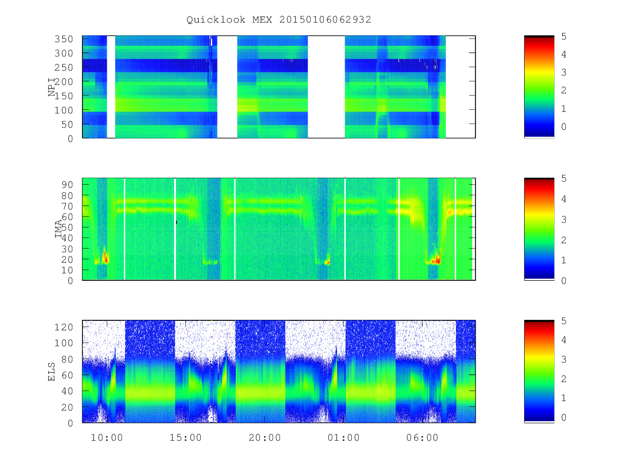Click the "90" tick on IMA axis
Image resolution: width=634 pixels, height=475 pixels.
pyautogui.click(x=67, y=185)
